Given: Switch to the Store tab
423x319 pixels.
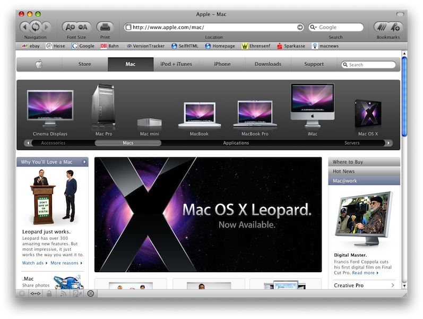Looking at the screenshot, I should click(85, 64).
